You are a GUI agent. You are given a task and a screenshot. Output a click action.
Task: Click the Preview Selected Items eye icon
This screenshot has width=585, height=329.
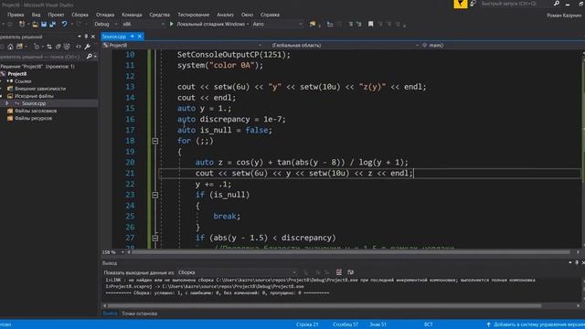click(x=79, y=47)
